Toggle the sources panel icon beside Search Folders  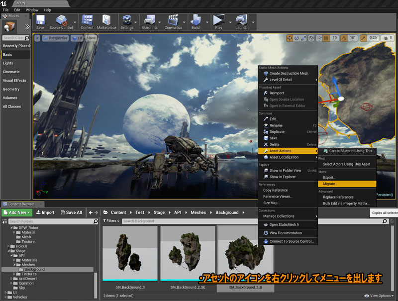(4, 221)
